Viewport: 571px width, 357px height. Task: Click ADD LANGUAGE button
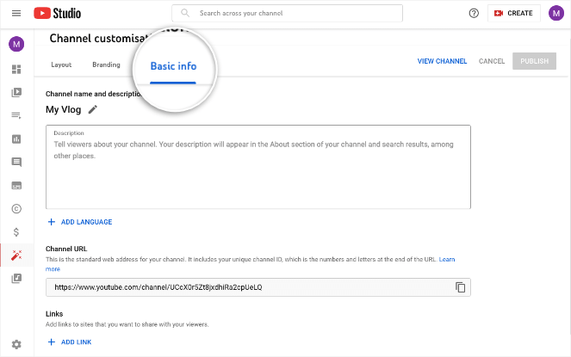pyautogui.click(x=80, y=222)
